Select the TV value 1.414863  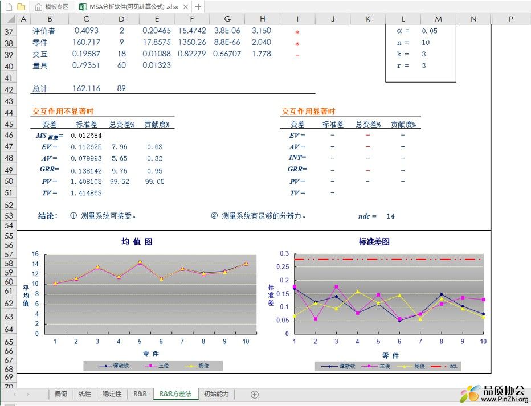point(87,193)
